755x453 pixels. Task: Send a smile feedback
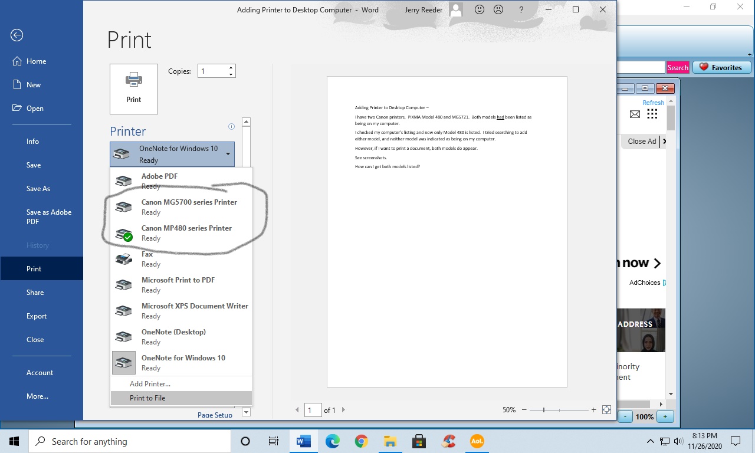point(480,9)
